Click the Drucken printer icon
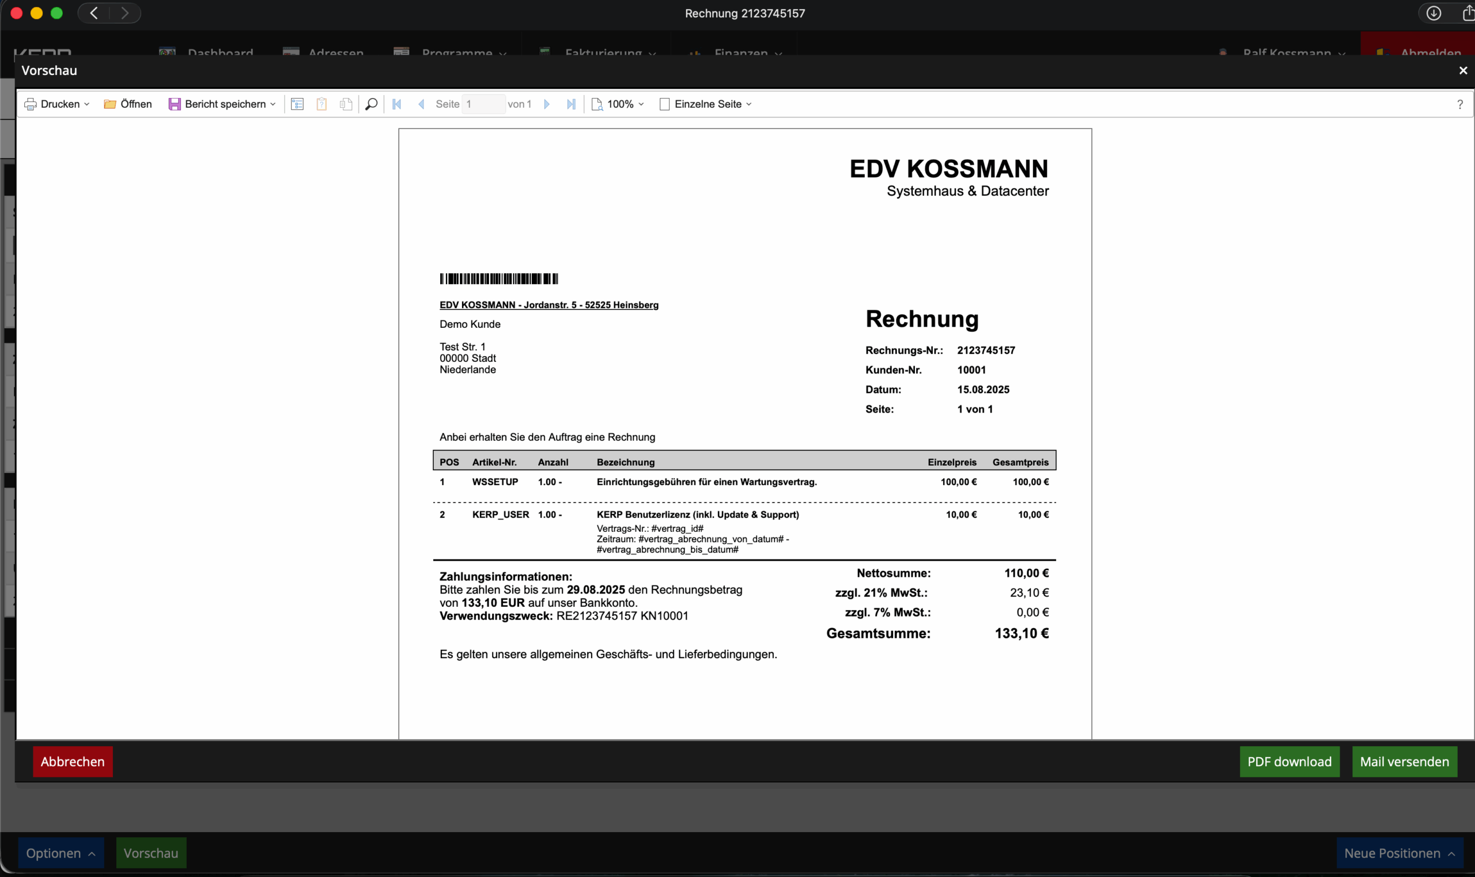Screen dimensions: 1475x877 30,105
